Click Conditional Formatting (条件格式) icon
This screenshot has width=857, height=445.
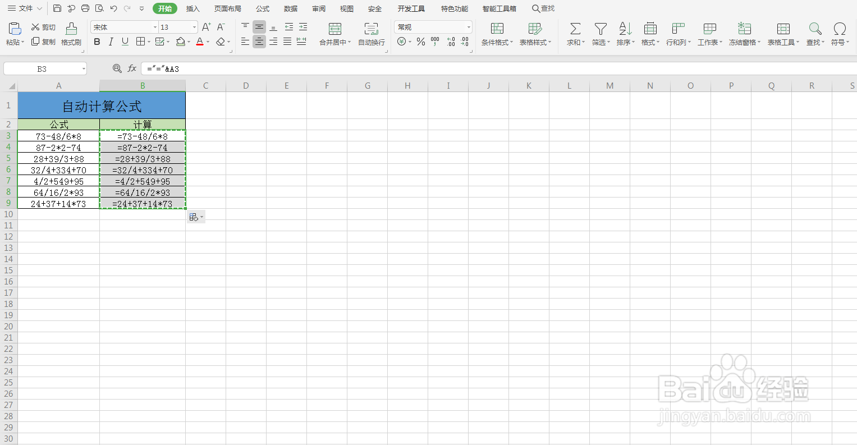[497, 29]
